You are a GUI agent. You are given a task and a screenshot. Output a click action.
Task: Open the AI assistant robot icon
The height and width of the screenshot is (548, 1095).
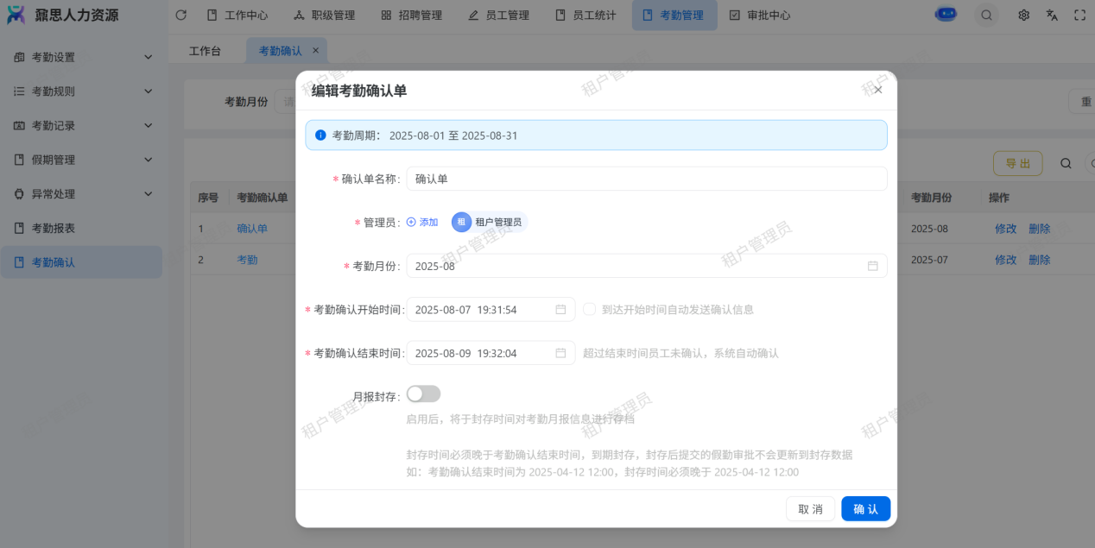(x=946, y=15)
